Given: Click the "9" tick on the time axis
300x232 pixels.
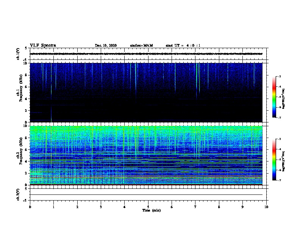Looking at the screenshot, I should [242, 207].
